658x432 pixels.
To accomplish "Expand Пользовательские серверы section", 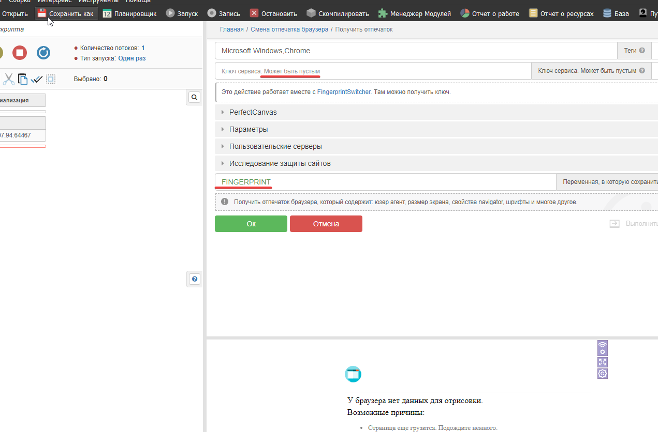I will 275,146.
